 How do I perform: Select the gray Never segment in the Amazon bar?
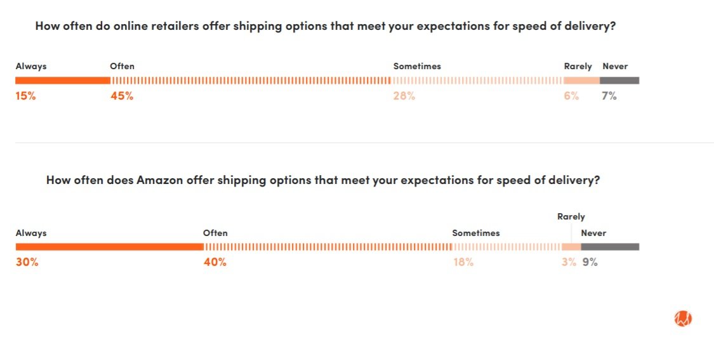(x=610, y=247)
